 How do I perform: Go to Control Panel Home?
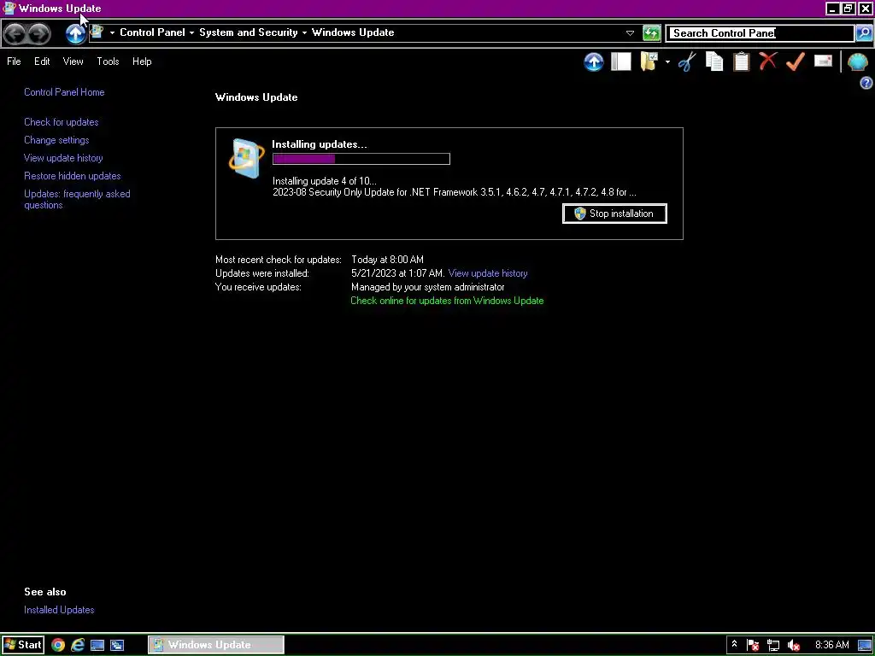pyautogui.click(x=64, y=92)
